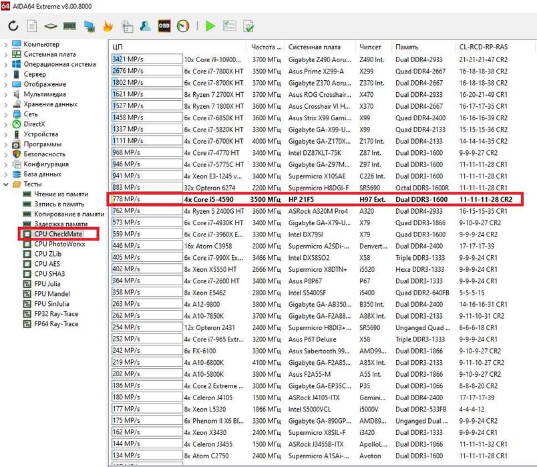Open the Задержка памяти test
Image resolution: width=537 pixels, height=467 pixels.
coord(61,224)
